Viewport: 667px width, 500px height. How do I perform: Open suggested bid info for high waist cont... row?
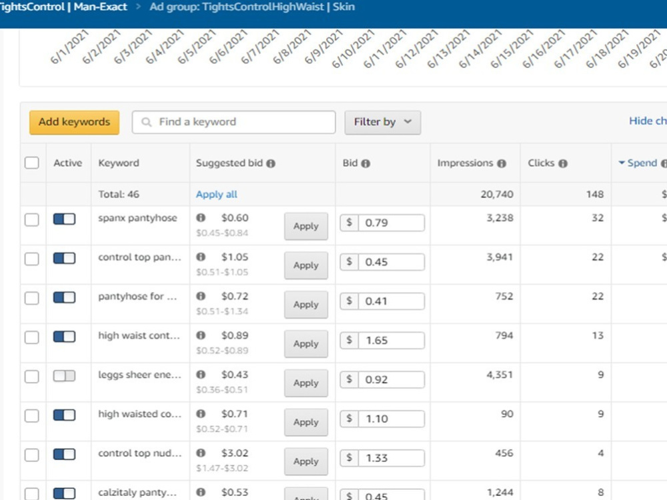point(201,335)
